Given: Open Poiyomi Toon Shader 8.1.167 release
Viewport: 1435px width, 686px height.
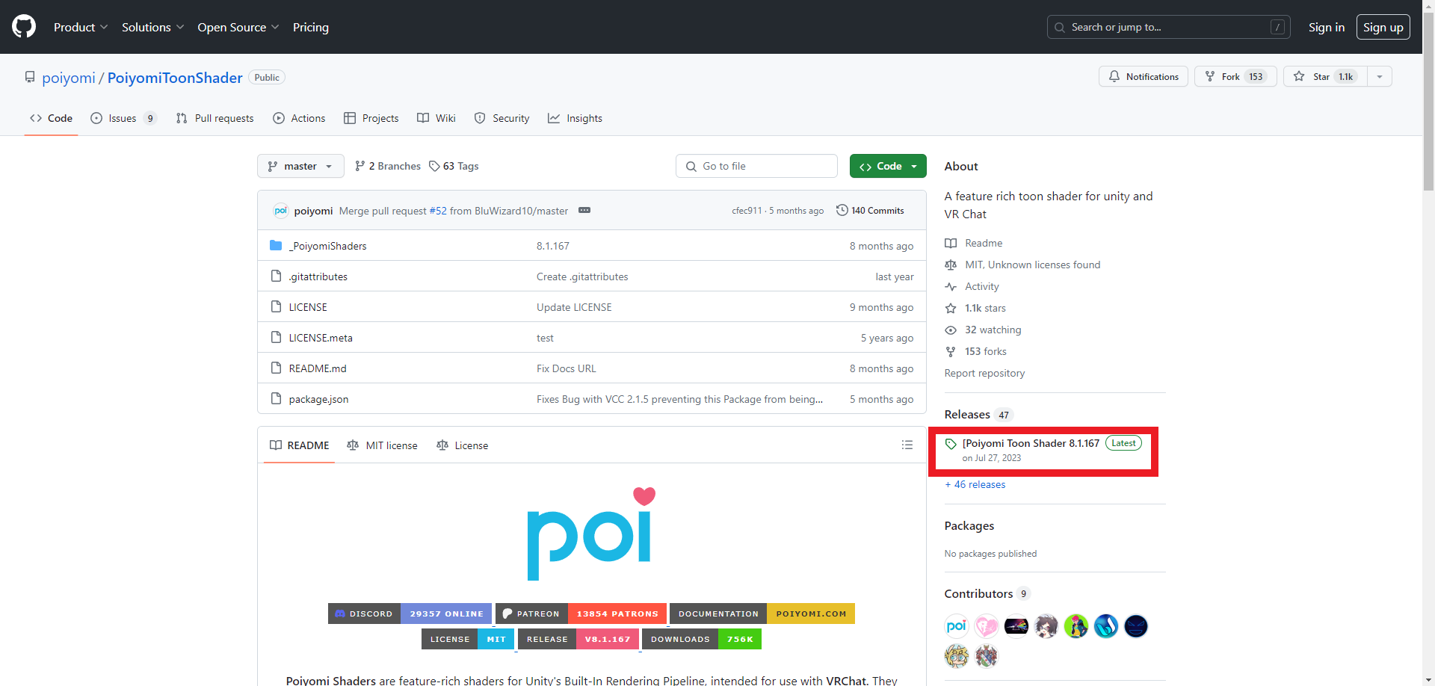Looking at the screenshot, I should (x=1031, y=443).
